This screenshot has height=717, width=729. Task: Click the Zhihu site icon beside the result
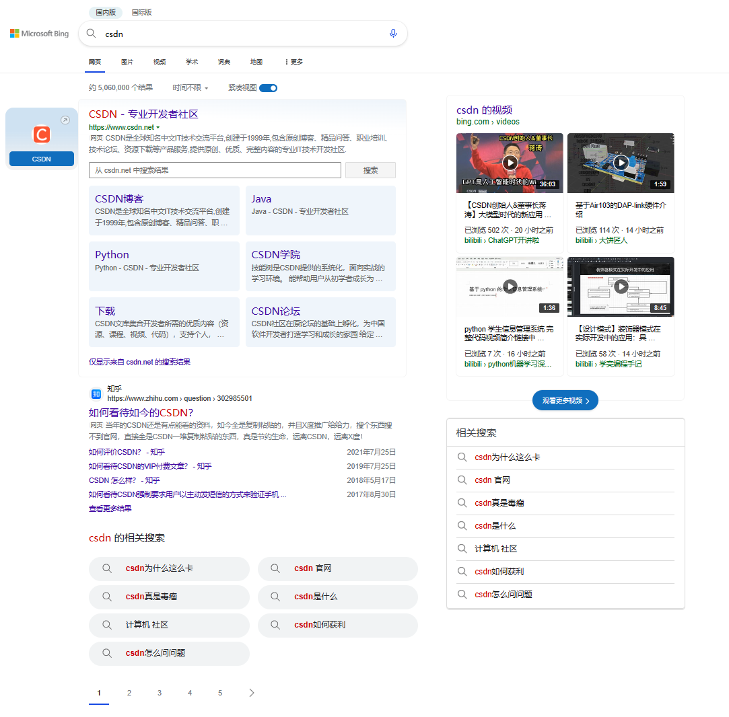[x=95, y=393]
